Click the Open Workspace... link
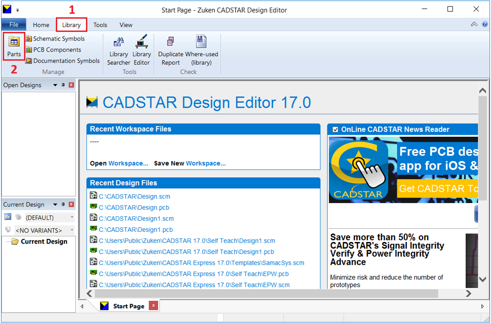491x323 pixels. [x=128, y=164]
